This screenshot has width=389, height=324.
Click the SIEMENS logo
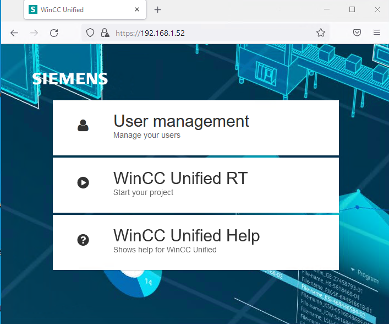(x=70, y=79)
